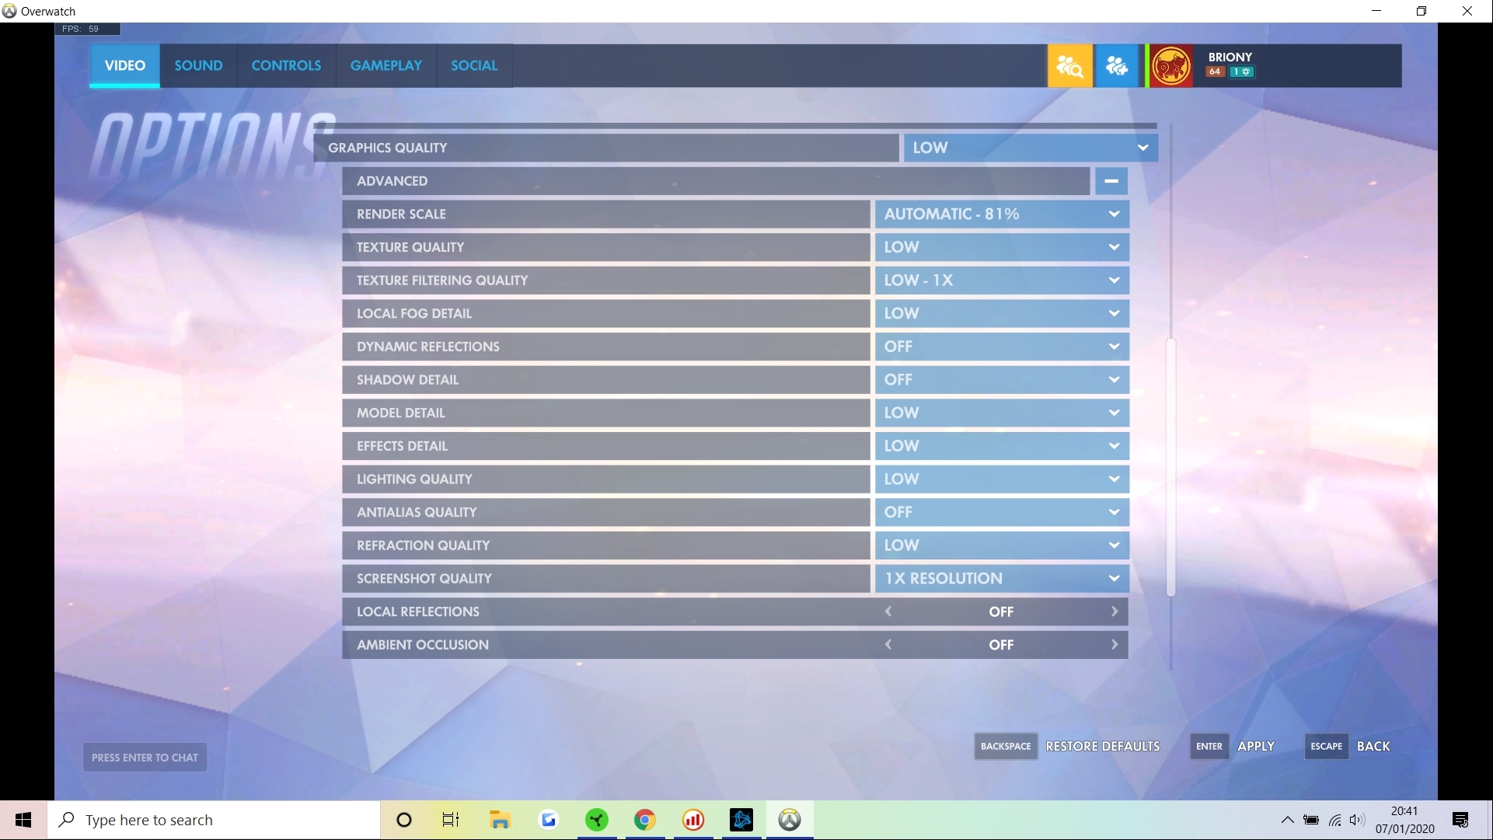Toggle Ambient Occlusion with right arrow
Image resolution: width=1493 pixels, height=840 pixels.
tap(1114, 645)
